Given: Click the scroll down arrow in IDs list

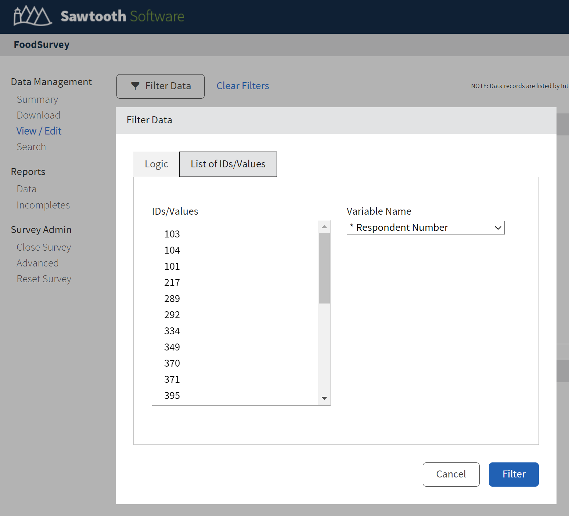Looking at the screenshot, I should pos(324,398).
